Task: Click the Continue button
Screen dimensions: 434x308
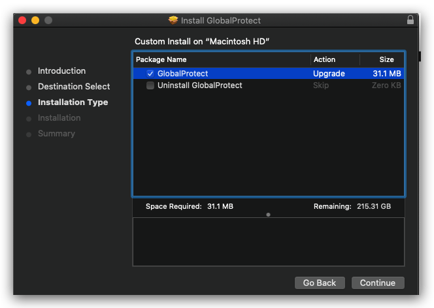Action: [x=378, y=283]
